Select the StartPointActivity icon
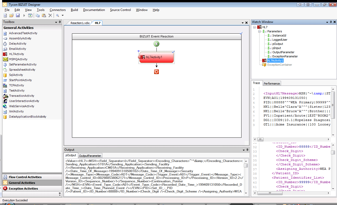The width and height of the screenshot is (337, 205). (x=5, y=80)
